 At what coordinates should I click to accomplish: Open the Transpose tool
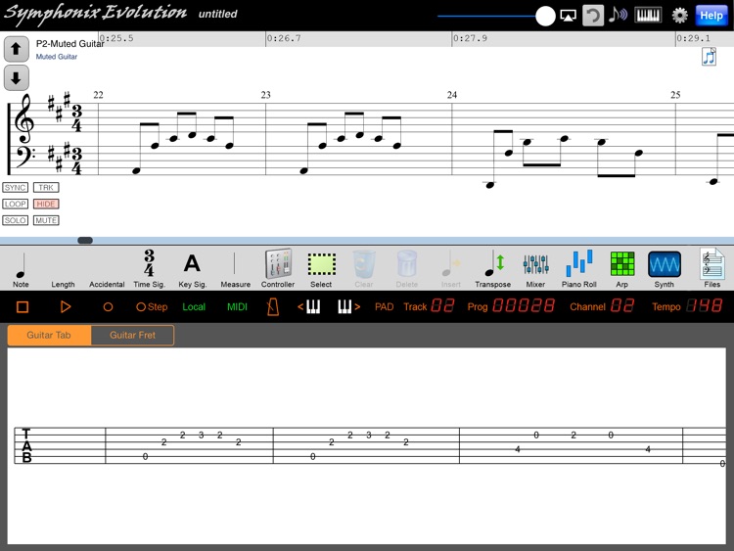pyautogui.click(x=493, y=269)
